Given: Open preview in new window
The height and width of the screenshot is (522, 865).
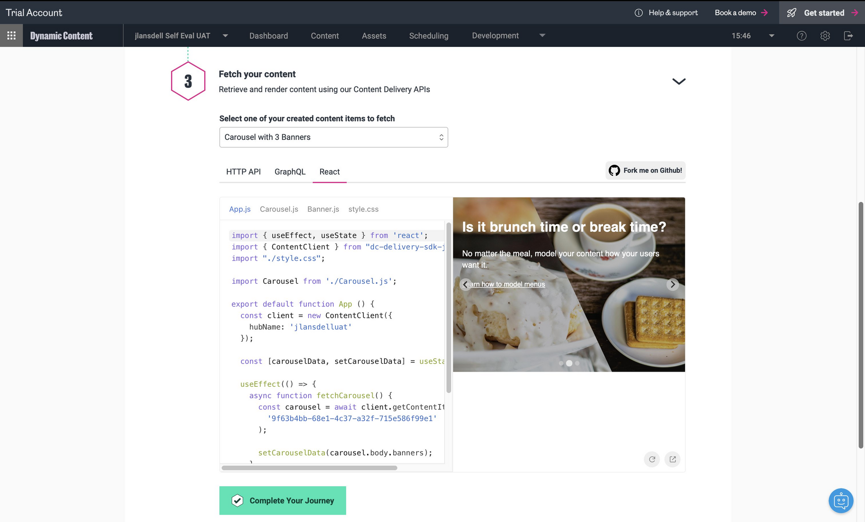Looking at the screenshot, I should point(672,459).
